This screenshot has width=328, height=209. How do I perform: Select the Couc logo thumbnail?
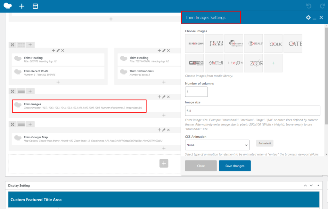pyautogui.click(x=273, y=44)
